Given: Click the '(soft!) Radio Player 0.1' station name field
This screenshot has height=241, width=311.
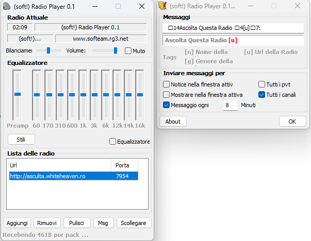Looking at the screenshot, I should 91,27.
